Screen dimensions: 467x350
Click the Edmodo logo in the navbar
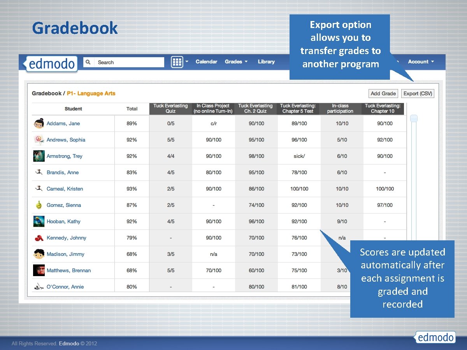click(x=51, y=63)
